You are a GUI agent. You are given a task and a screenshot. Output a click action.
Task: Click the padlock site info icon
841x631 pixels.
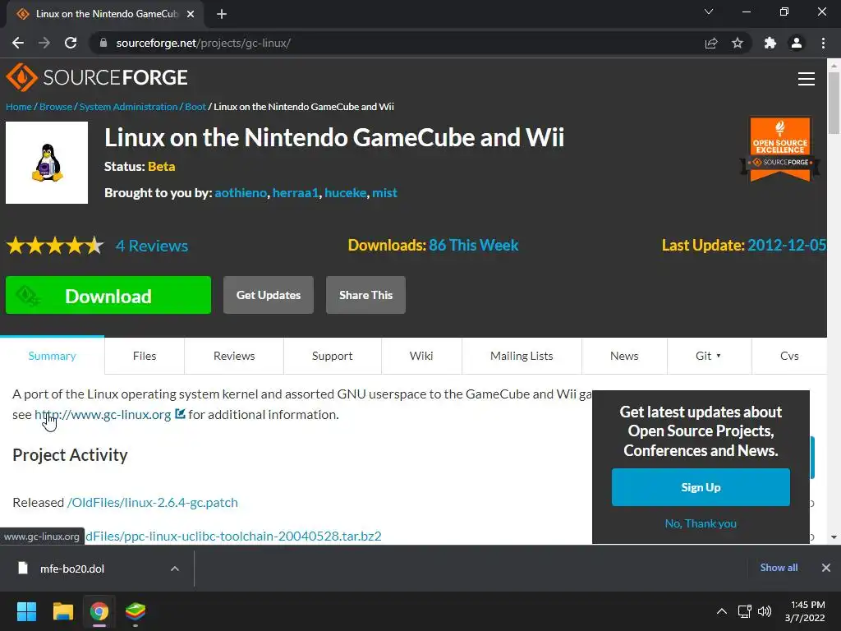103,43
